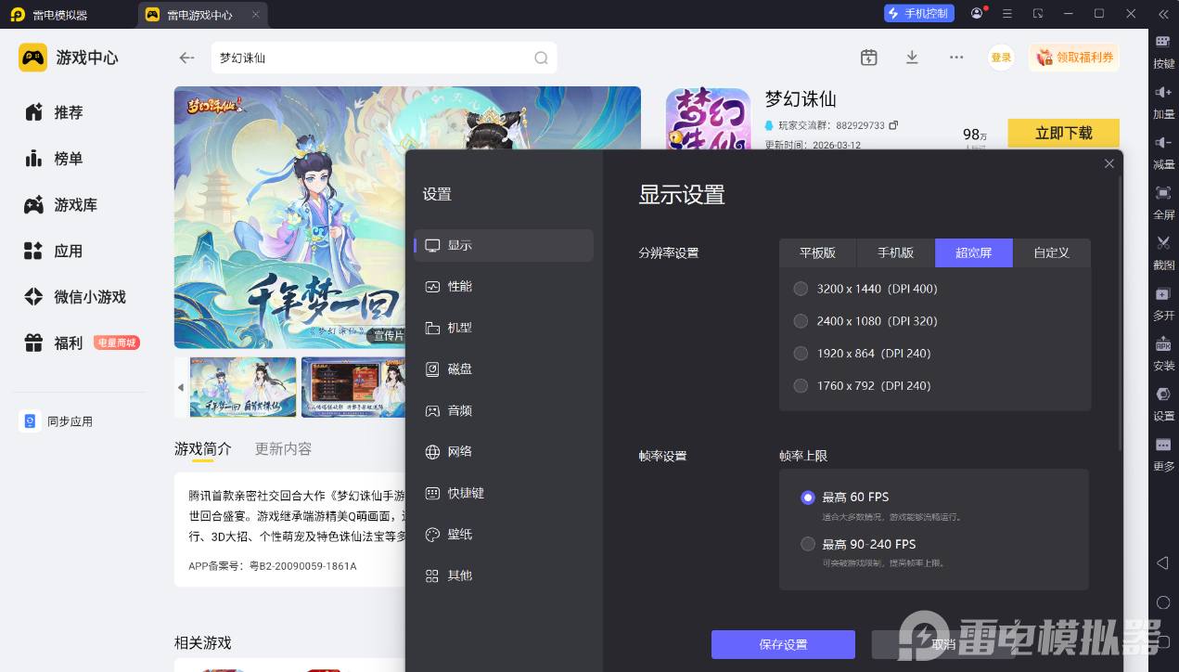Open 音频 settings category
This screenshot has width=1179, height=672.
504,410
